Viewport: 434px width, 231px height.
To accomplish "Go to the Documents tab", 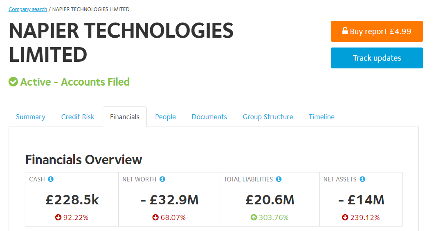I will 209,117.
